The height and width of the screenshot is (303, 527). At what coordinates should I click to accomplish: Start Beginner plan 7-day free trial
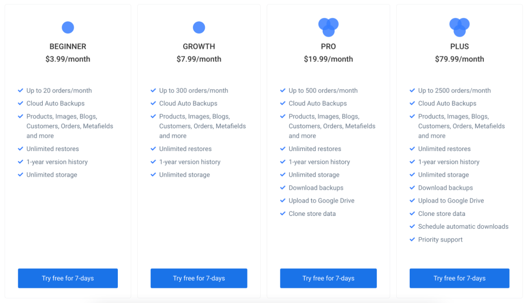tap(68, 278)
